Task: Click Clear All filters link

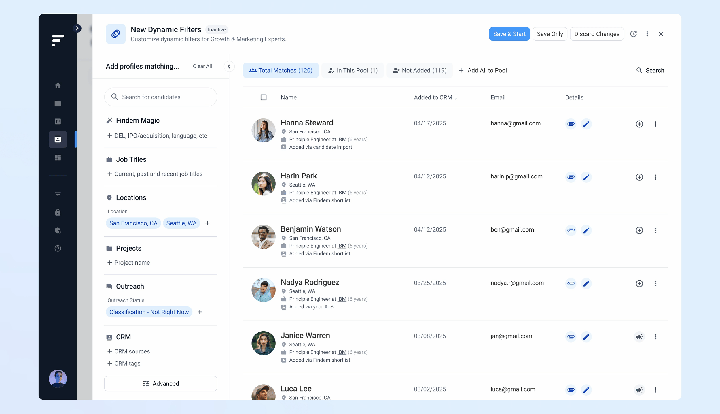Action: pos(202,66)
